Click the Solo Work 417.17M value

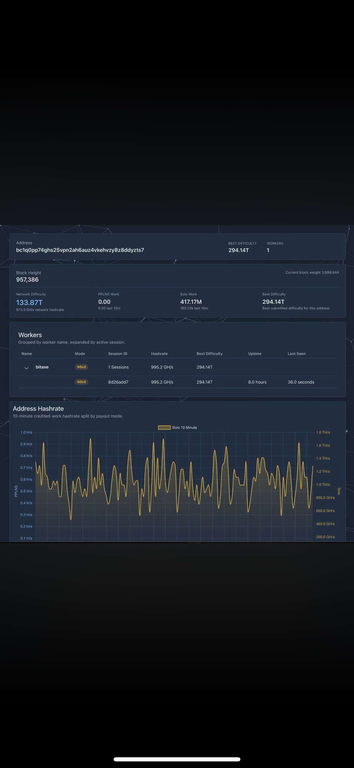click(191, 302)
